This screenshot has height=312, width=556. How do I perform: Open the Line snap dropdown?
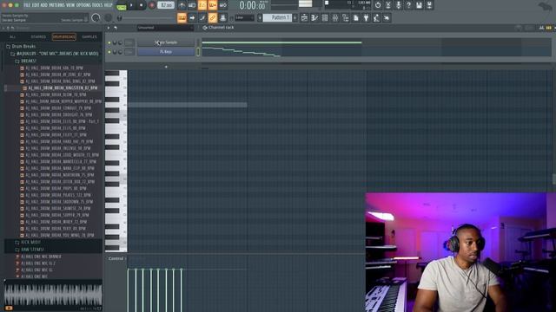245,17
